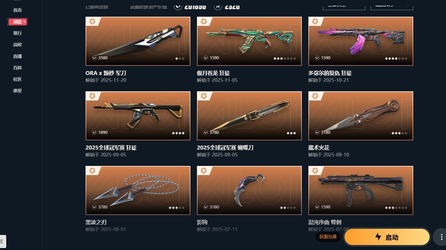Click the R currency icon in the header
446x250 pixels.
(218, 6)
